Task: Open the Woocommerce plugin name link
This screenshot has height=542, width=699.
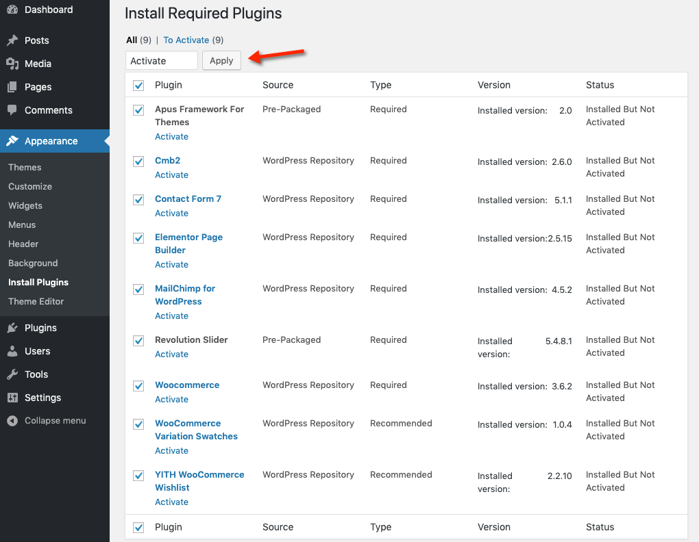Action: 187,385
